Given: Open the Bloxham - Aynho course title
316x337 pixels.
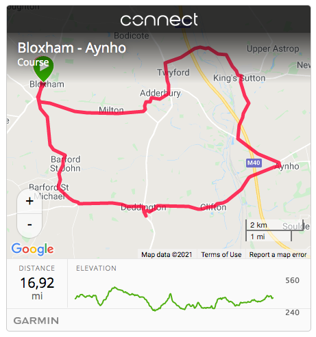Looking at the screenshot, I should coord(72,48).
